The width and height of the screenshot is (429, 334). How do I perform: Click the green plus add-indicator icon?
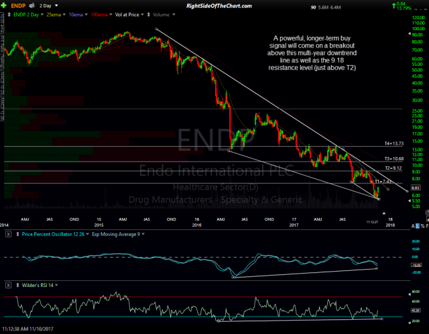tap(3, 5)
